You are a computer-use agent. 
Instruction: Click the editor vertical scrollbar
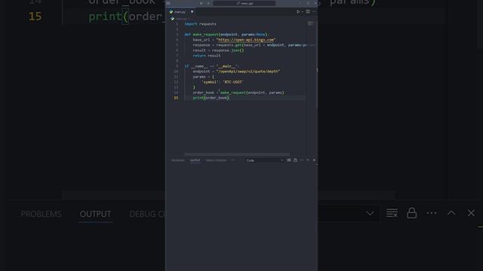point(317,65)
